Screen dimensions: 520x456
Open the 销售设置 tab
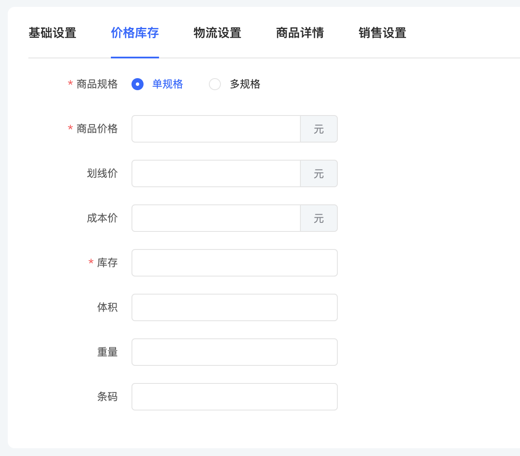(x=382, y=33)
